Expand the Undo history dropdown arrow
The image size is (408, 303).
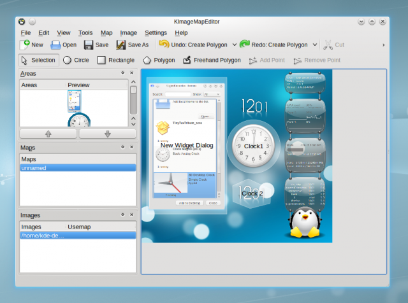pos(235,45)
